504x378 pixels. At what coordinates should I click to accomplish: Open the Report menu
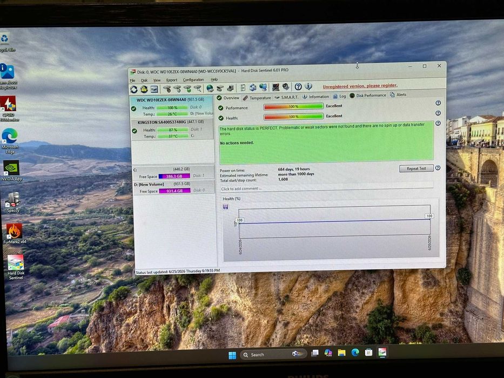(172, 80)
